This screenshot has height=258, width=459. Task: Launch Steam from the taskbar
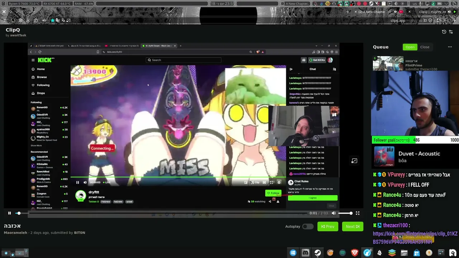(x=318, y=253)
